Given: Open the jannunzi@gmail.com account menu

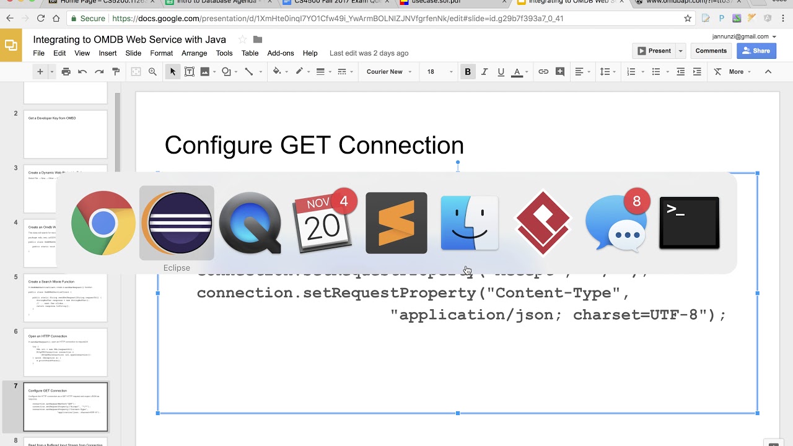Looking at the screenshot, I should coord(744,37).
